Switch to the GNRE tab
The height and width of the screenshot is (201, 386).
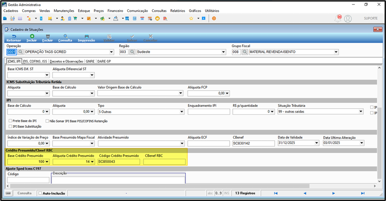[x=90, y=61]
